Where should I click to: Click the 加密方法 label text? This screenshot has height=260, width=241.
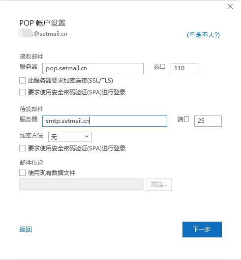[x=31, y=136]
